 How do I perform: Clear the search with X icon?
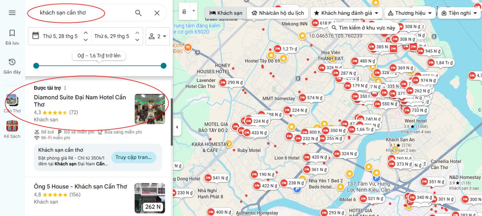(x=157, y=13)
